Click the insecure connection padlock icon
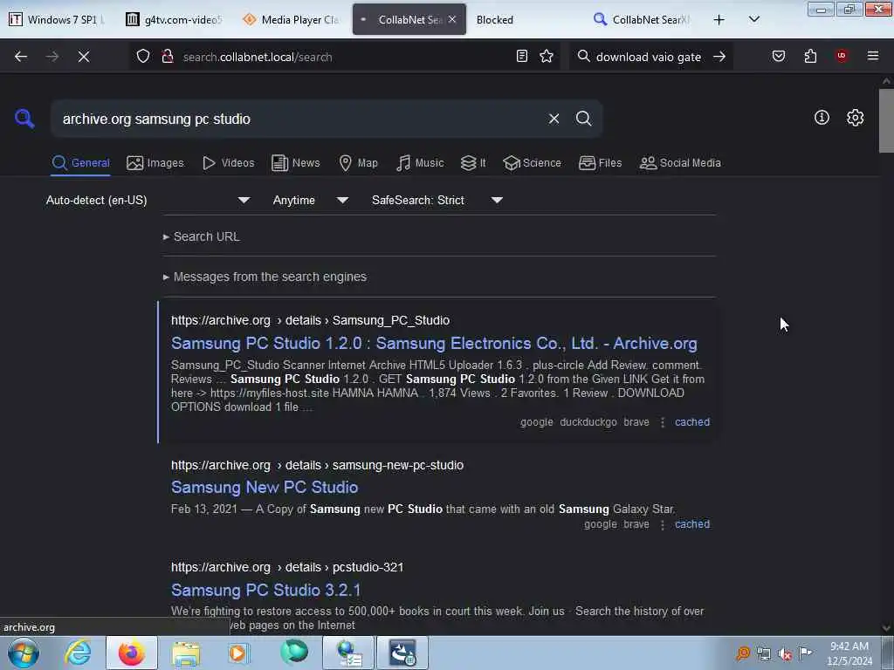The width and height of the screenshot is (894, 670). (x=168, y=57)
